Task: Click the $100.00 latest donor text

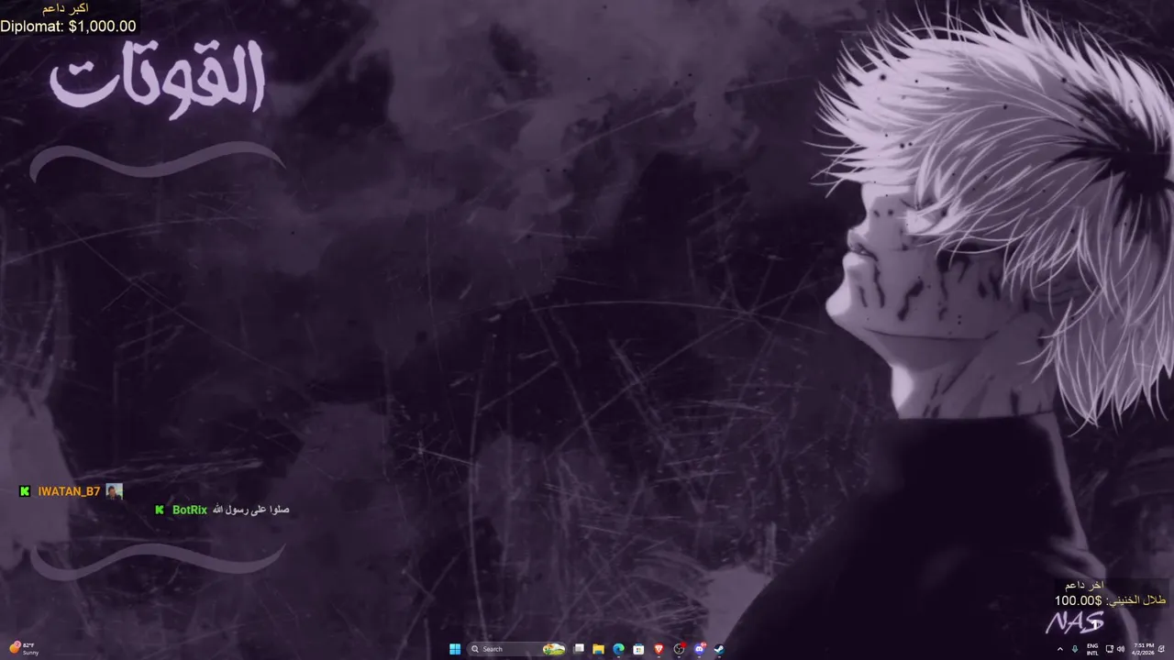Action: pyautogui.click(x=1078, y=600)
